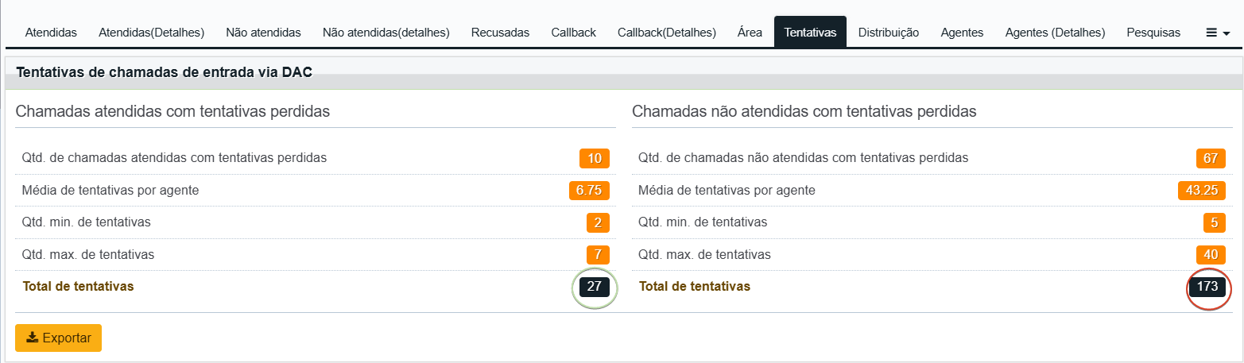
Task: Open the hamburger menu dropdown
Action: pos(1218,33)
